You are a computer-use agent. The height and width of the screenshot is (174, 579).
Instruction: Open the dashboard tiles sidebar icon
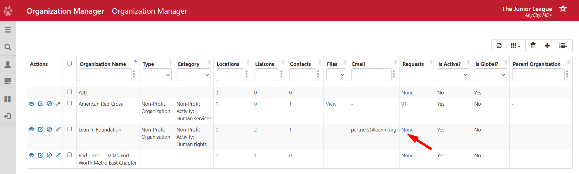pyautogui.click(x=8, y=99)
